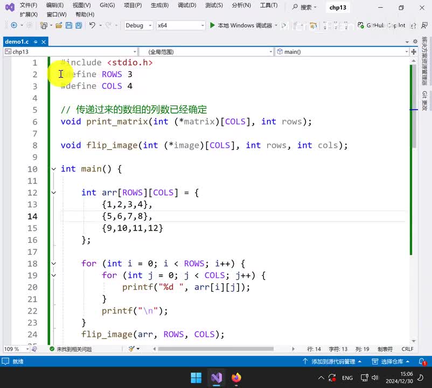
Task: Collapse the arr initializer at line 12
Action: (x=54, y=192)
